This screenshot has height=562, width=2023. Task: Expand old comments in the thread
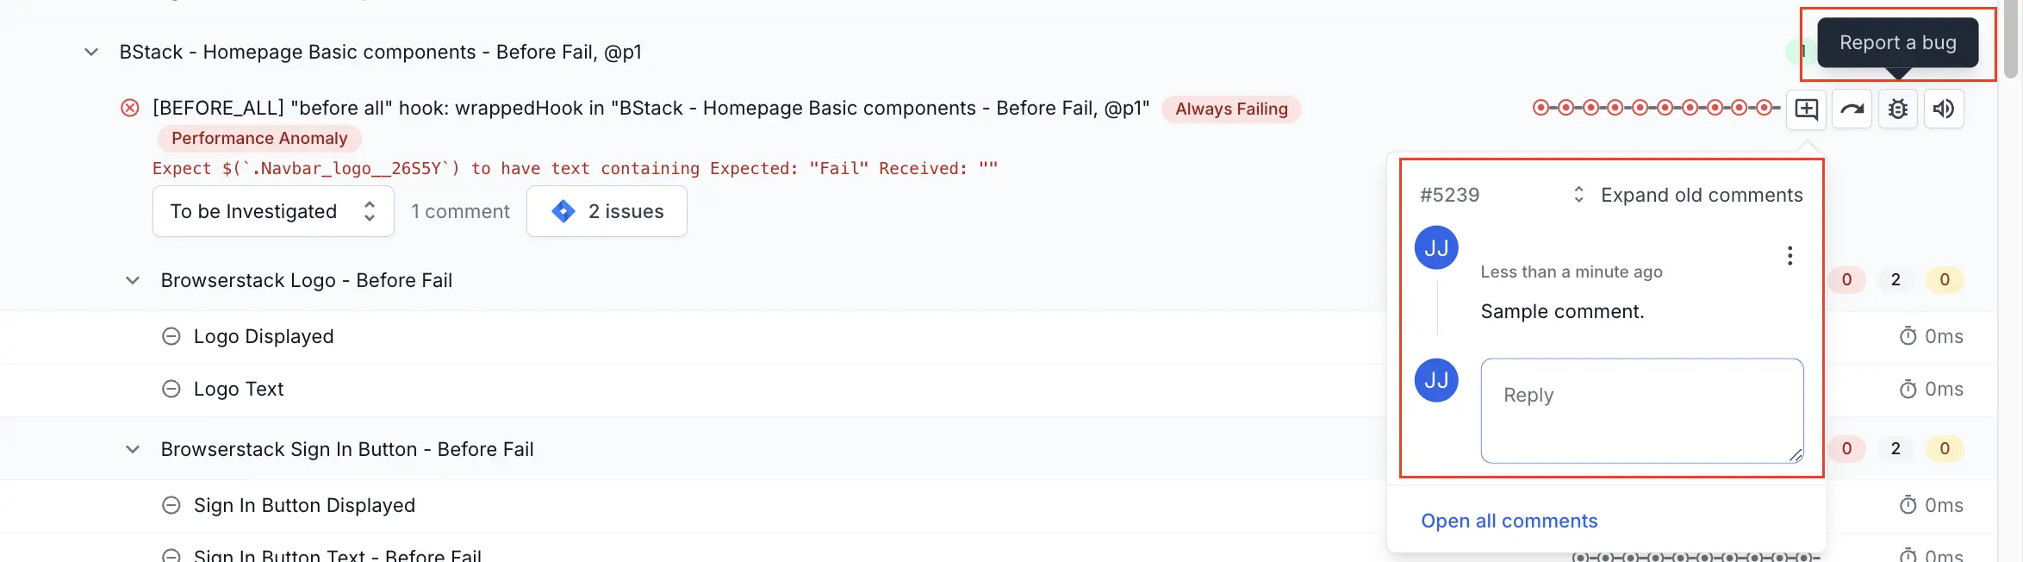point(1689,195)
